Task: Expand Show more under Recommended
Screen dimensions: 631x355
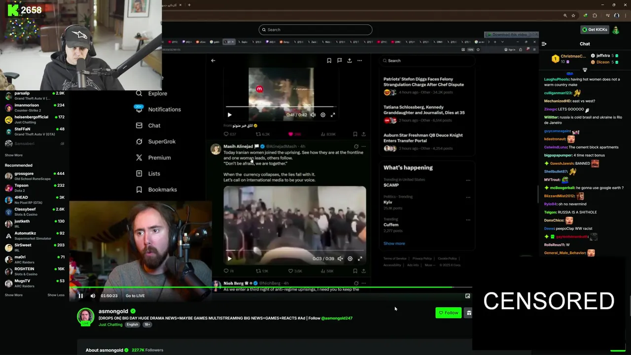Action: 14,295
